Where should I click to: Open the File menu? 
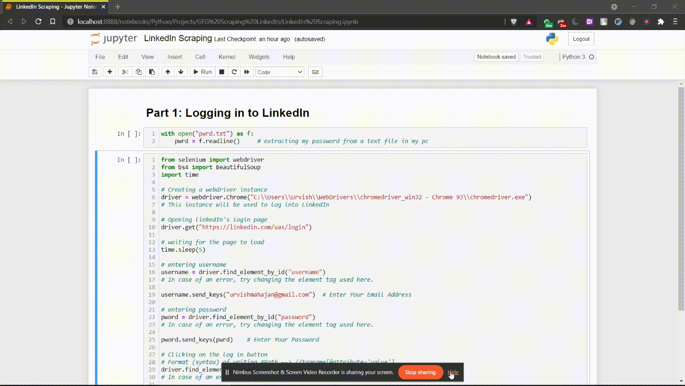(x=100, y=57)
